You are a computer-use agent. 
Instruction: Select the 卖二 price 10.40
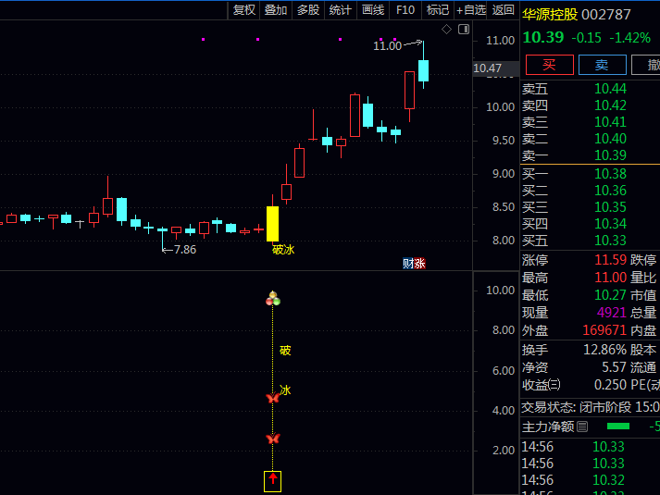click(610, 139)
